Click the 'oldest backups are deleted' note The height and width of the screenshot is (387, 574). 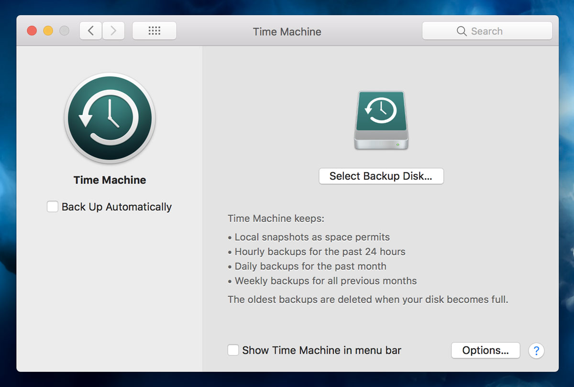(x=368, y=300)
